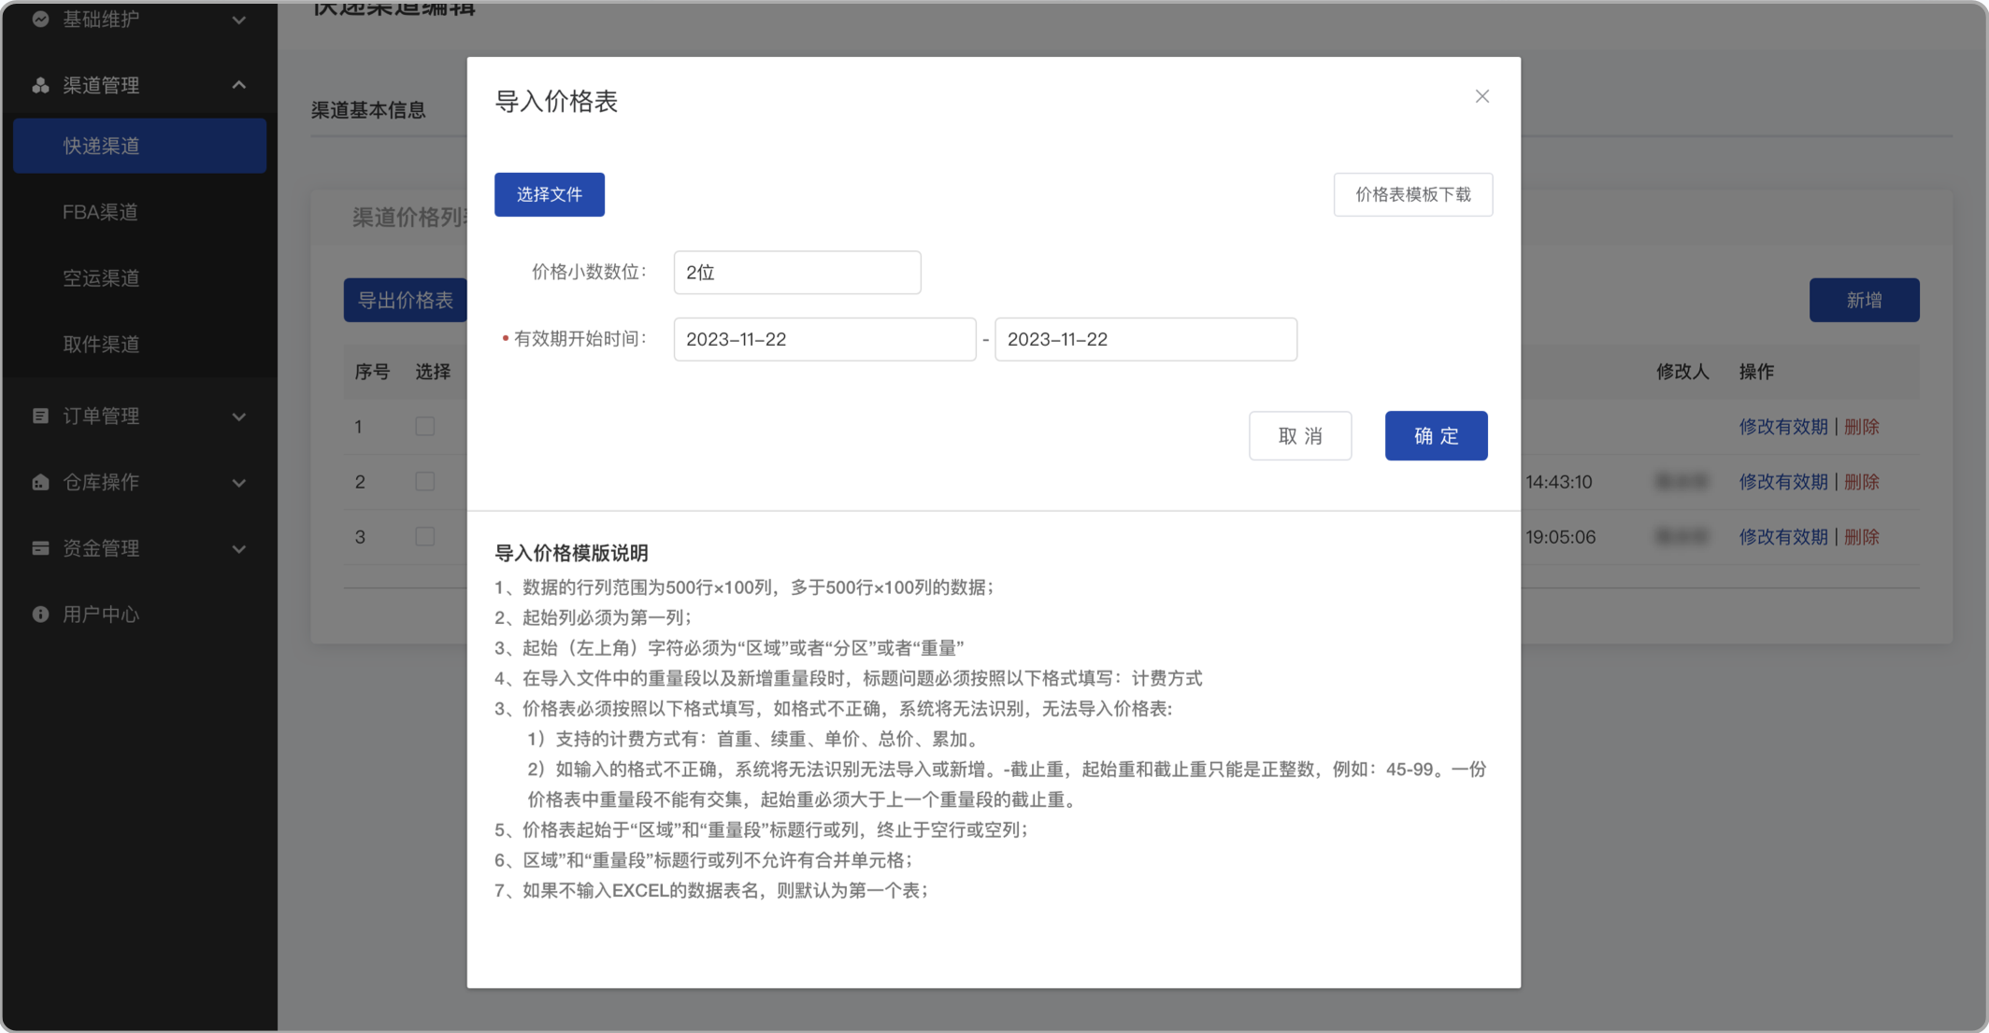This screenshot has height=1033, width=1989.
Task: Close the 导入价格表 dialog
Action: 1481,96
